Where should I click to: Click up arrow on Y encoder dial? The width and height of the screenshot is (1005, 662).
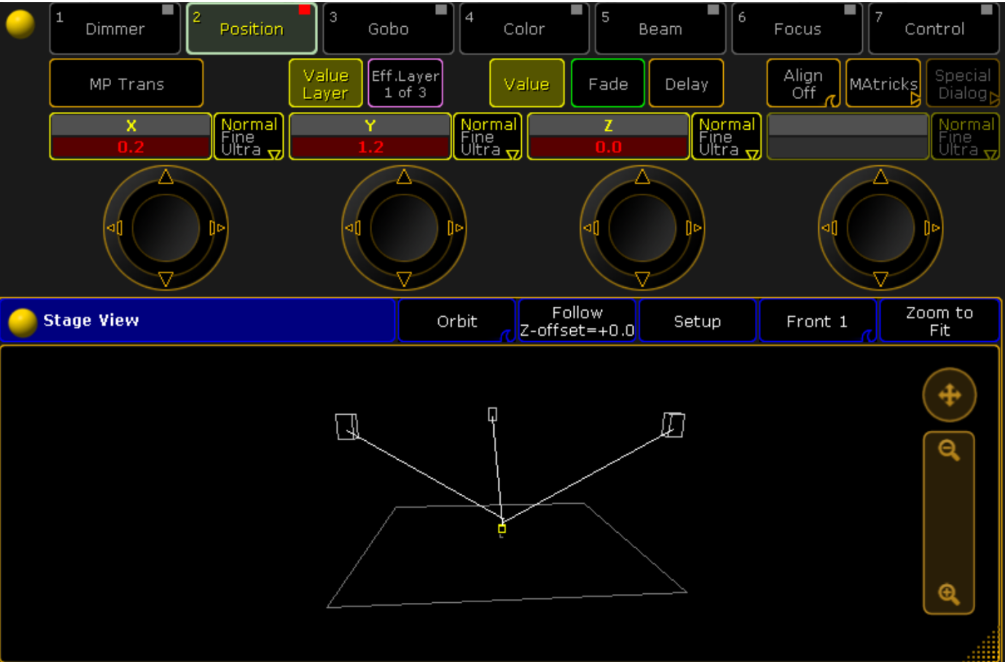tap(404, 176)
